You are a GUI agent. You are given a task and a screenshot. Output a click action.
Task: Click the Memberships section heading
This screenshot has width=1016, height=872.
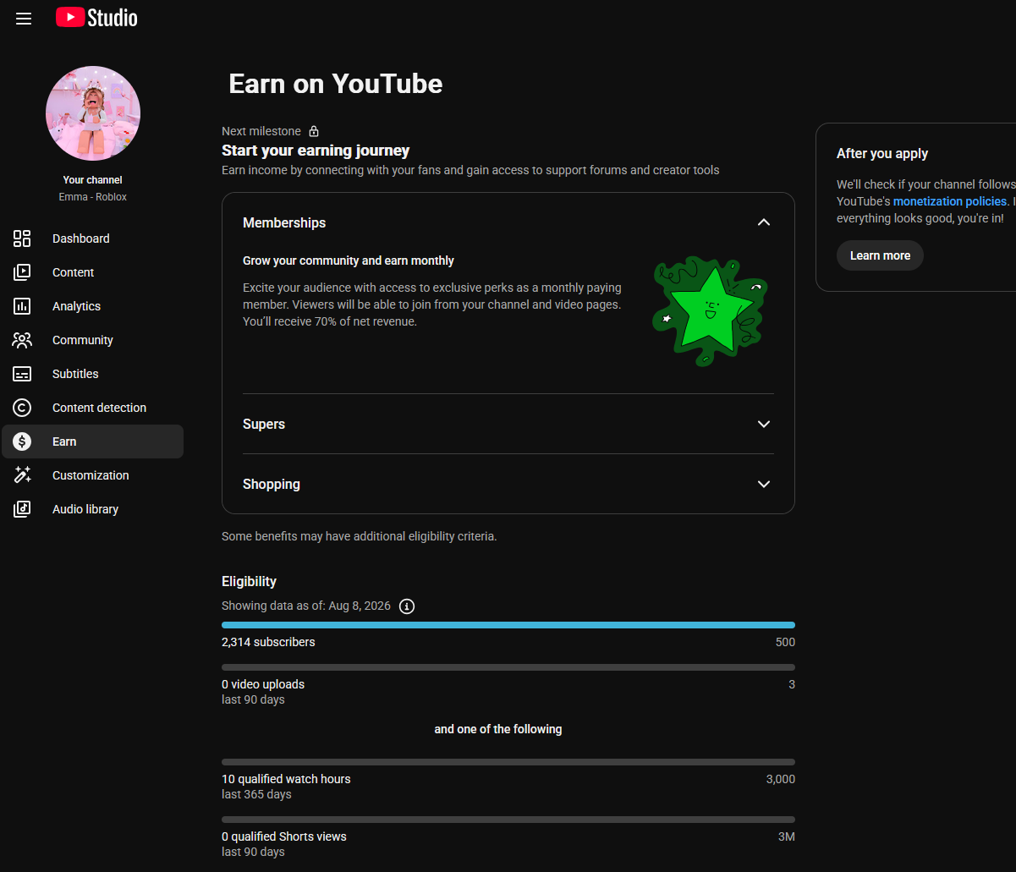pos(284,222)
